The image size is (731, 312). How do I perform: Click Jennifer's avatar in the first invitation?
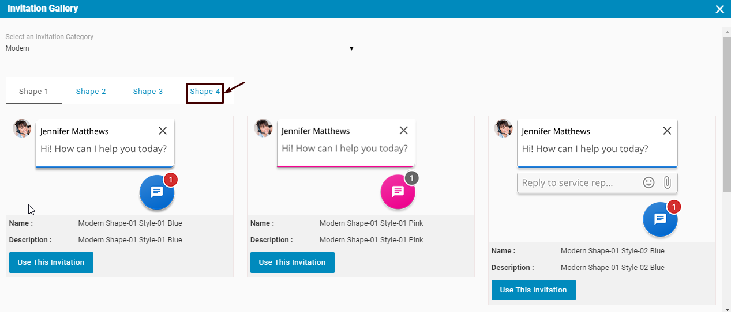(22, 128)
